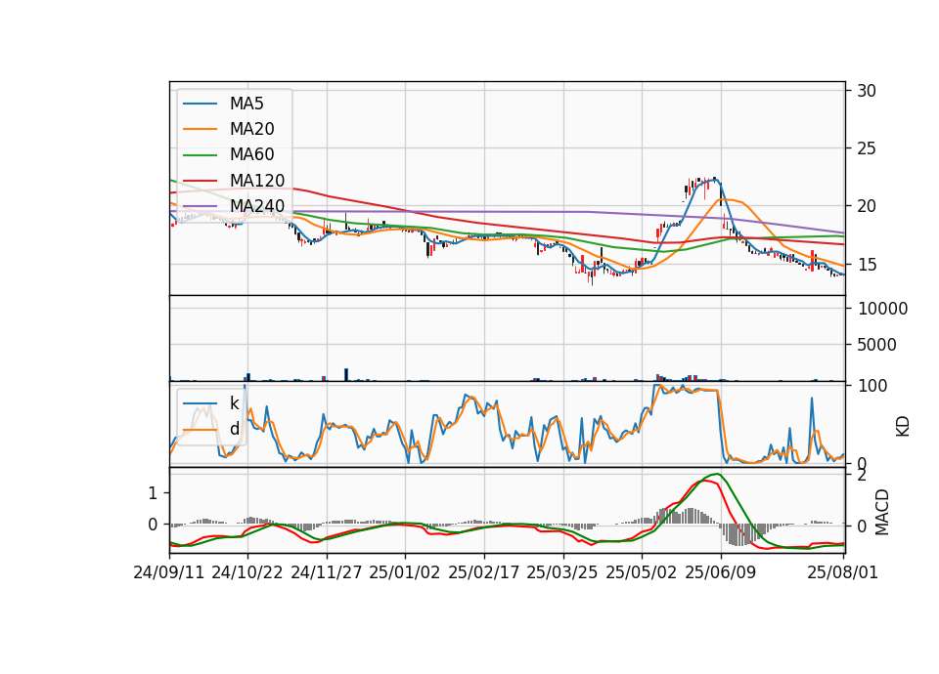Click the 'd' legend label in KD panel
The image size is (939, 674).
pos(234,429)
